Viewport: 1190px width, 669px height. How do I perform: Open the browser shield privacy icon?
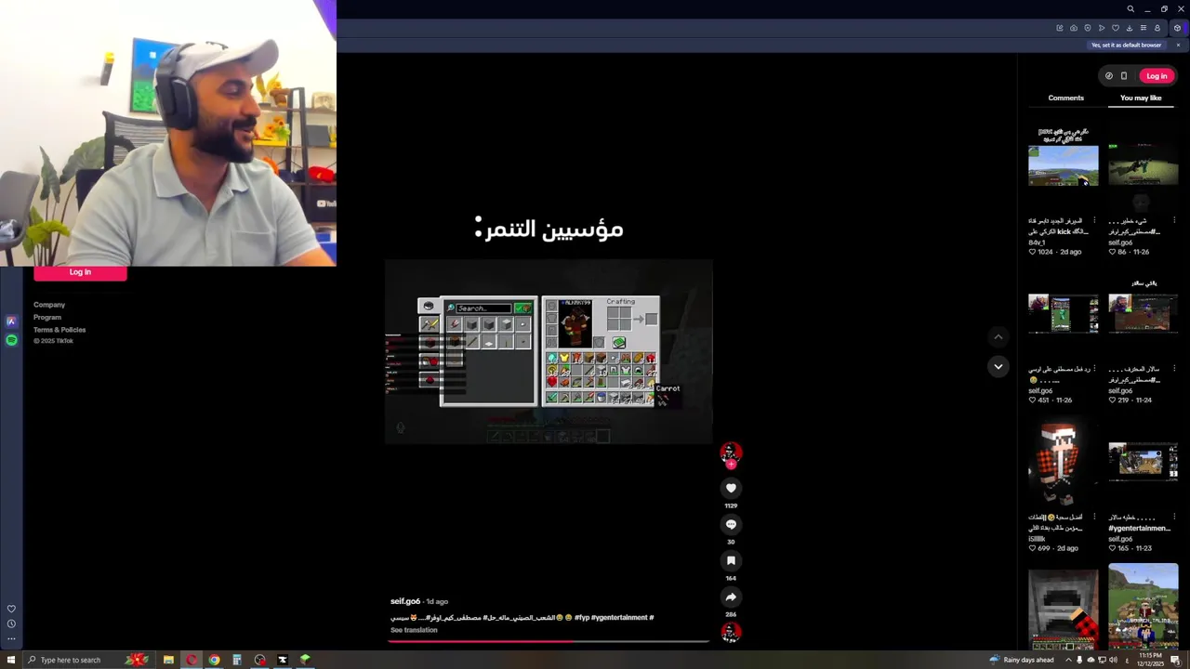click(1088, 28)
